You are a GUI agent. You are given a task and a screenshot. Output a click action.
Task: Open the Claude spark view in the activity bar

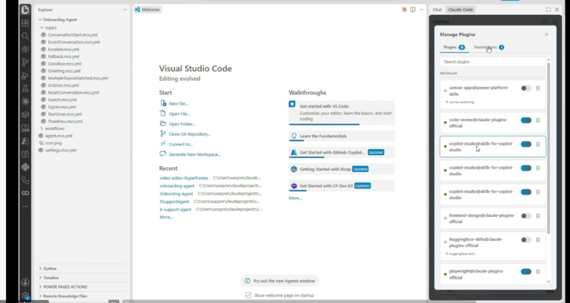25,102
